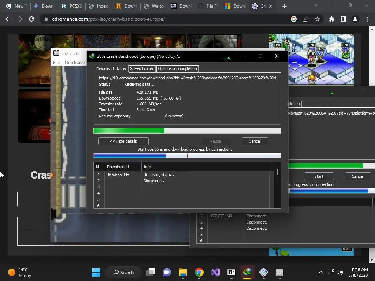Switch to the PCSX2 browser tab
375x281 pixels.
tap(71, 6)
